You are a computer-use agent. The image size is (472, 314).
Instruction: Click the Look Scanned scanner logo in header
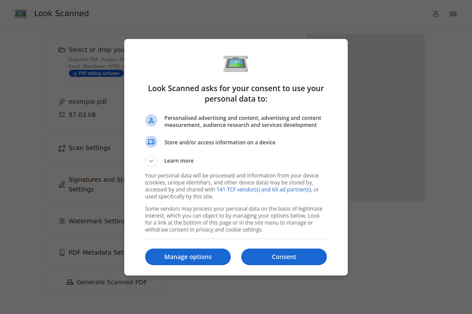tap(20, 14)
